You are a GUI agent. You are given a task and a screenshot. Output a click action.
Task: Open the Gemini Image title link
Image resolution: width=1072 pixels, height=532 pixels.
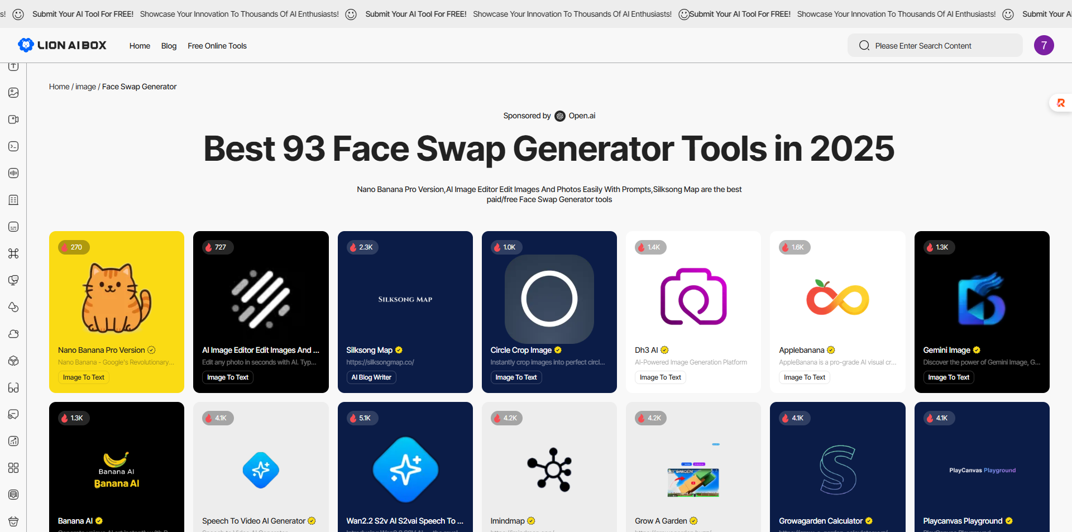click(x=946, y=350)
